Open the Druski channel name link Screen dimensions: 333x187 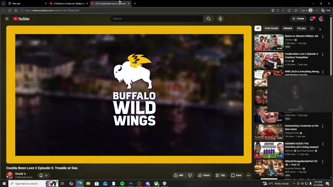pyautogui.click(x=19, y=174)
